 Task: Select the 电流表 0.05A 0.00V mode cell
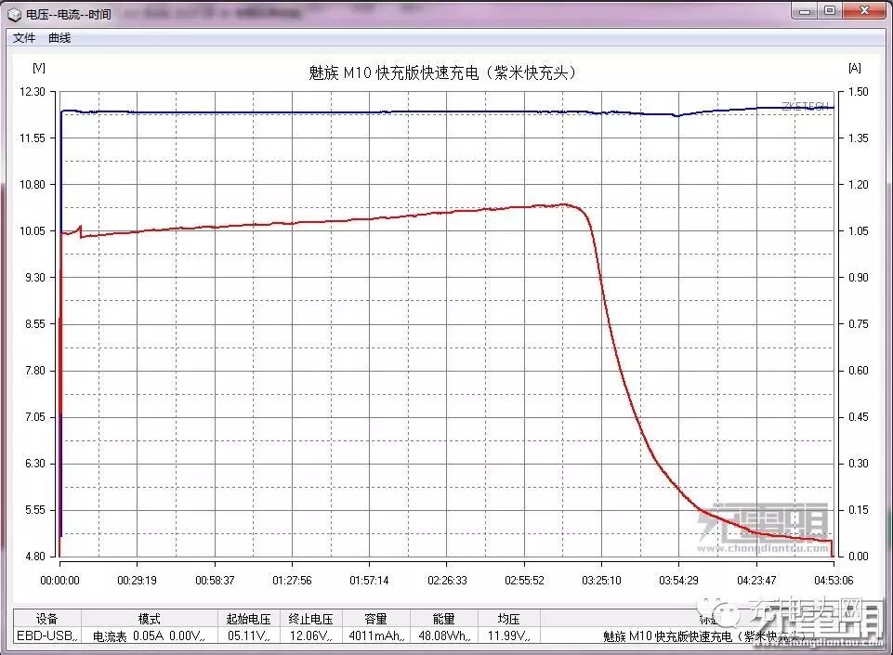pyautogui.click(x=150, y=635)
